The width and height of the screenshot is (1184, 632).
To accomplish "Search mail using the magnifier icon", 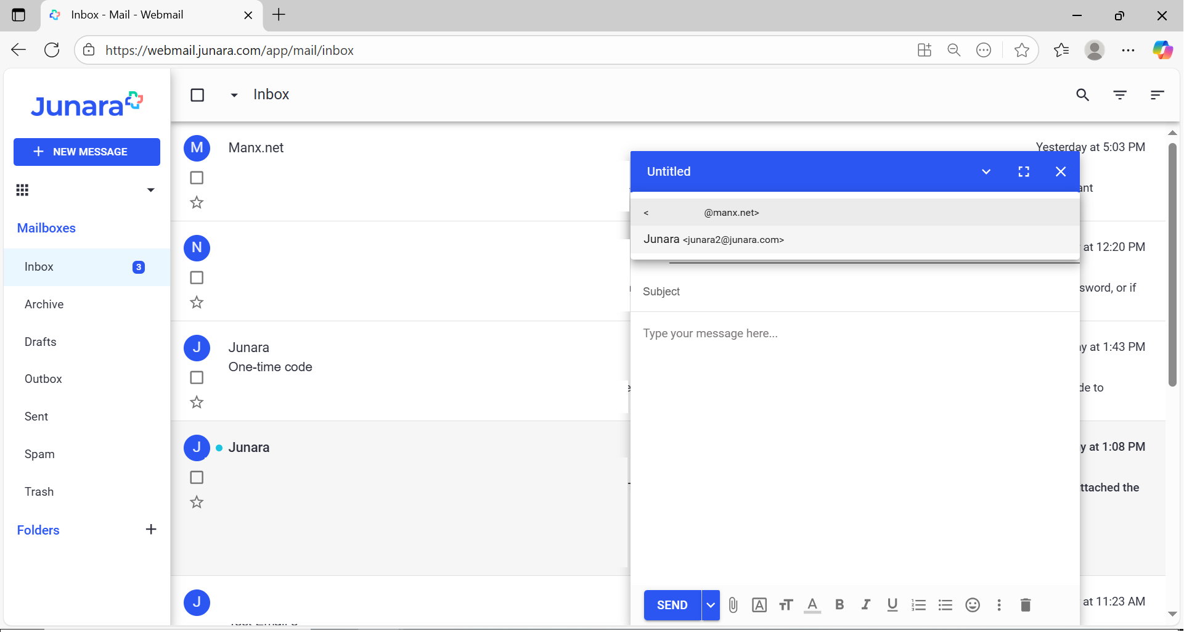I will [1083, 95].
